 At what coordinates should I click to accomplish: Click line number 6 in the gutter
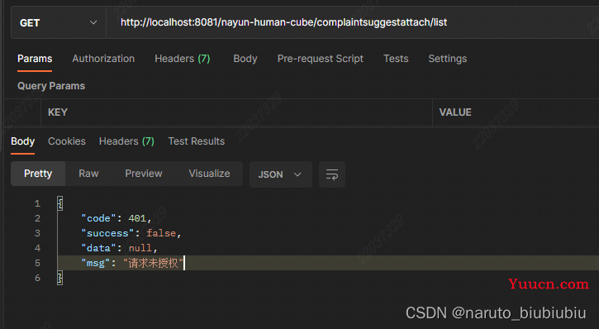coord(37,278)
